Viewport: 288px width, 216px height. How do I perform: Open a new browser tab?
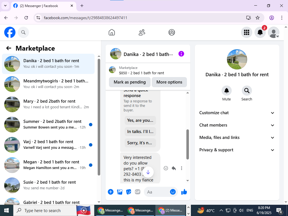pos(82,6)
